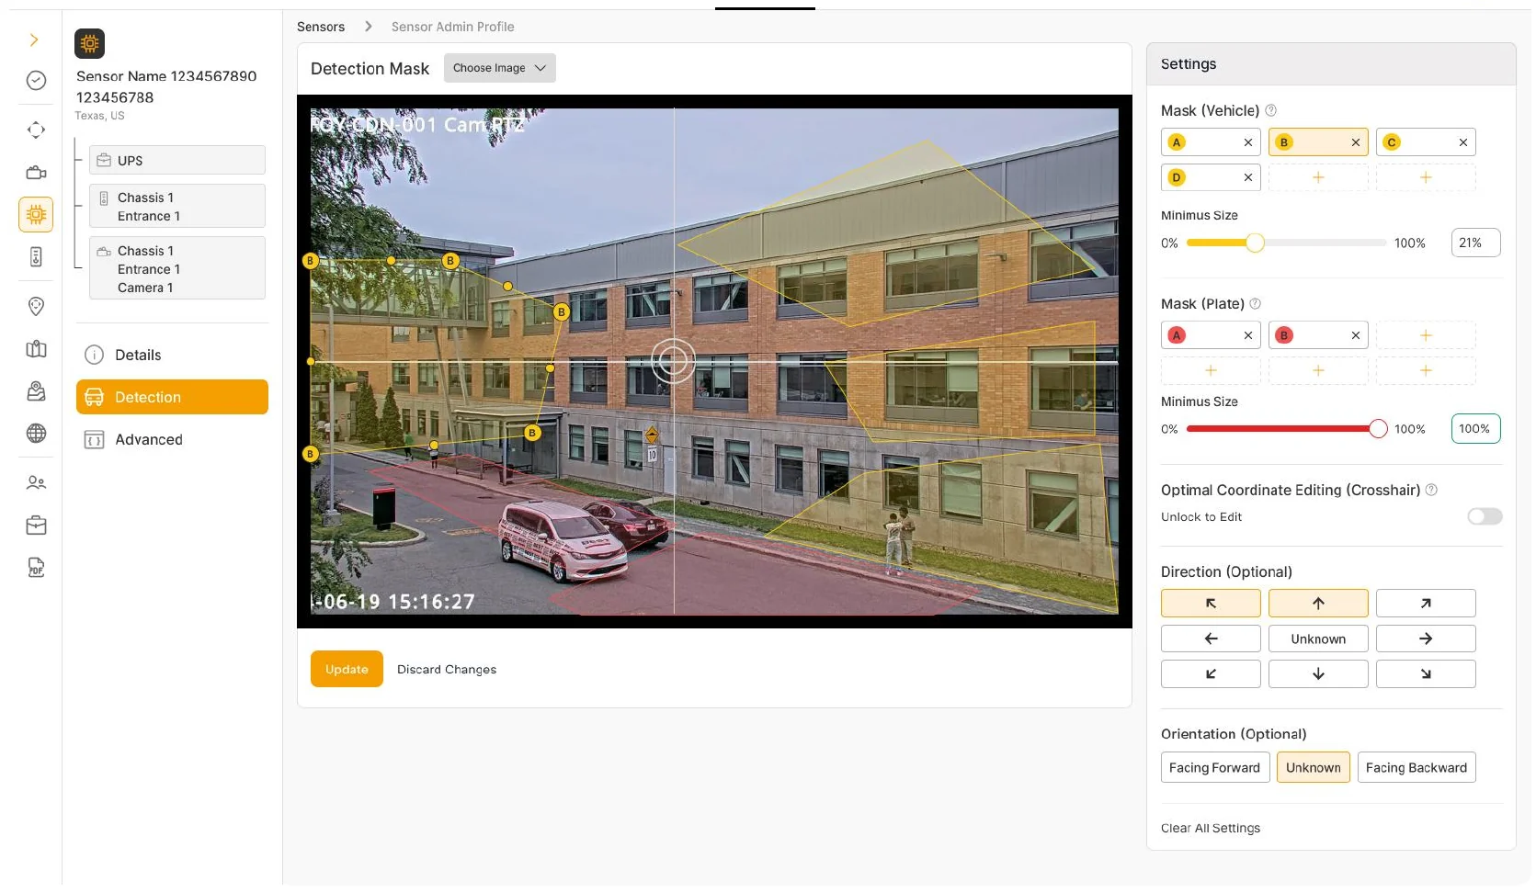This screenshot has width=1536, height=893.
Task: Select right direction arrow
Action: (1426, 639)
